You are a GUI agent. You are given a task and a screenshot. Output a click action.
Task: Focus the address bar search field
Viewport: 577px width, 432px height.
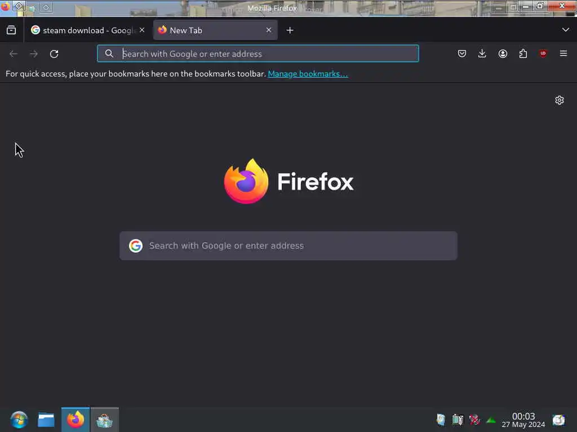click(258, 53)
